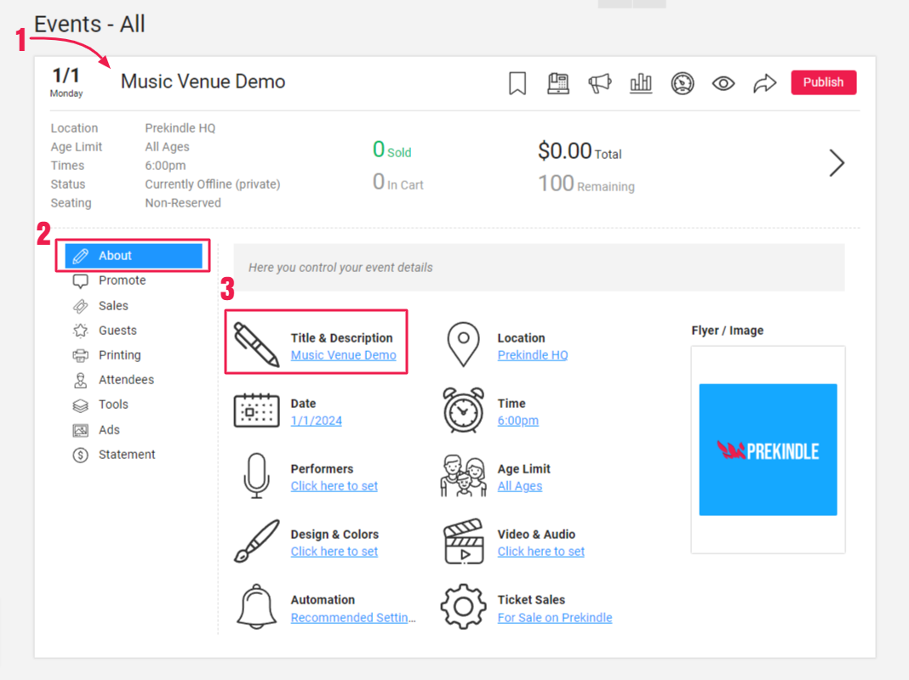Open the Printing section
The width and height of the screenshot is (909, 680).
pyautogui.click(x=119, y=354)
